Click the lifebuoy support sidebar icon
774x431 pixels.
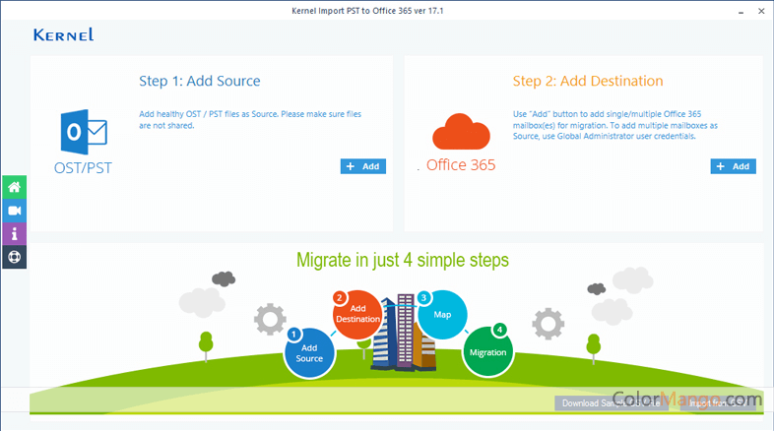15,257
